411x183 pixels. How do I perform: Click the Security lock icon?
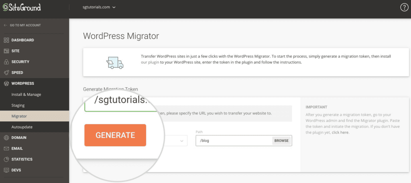click(6, 62)
